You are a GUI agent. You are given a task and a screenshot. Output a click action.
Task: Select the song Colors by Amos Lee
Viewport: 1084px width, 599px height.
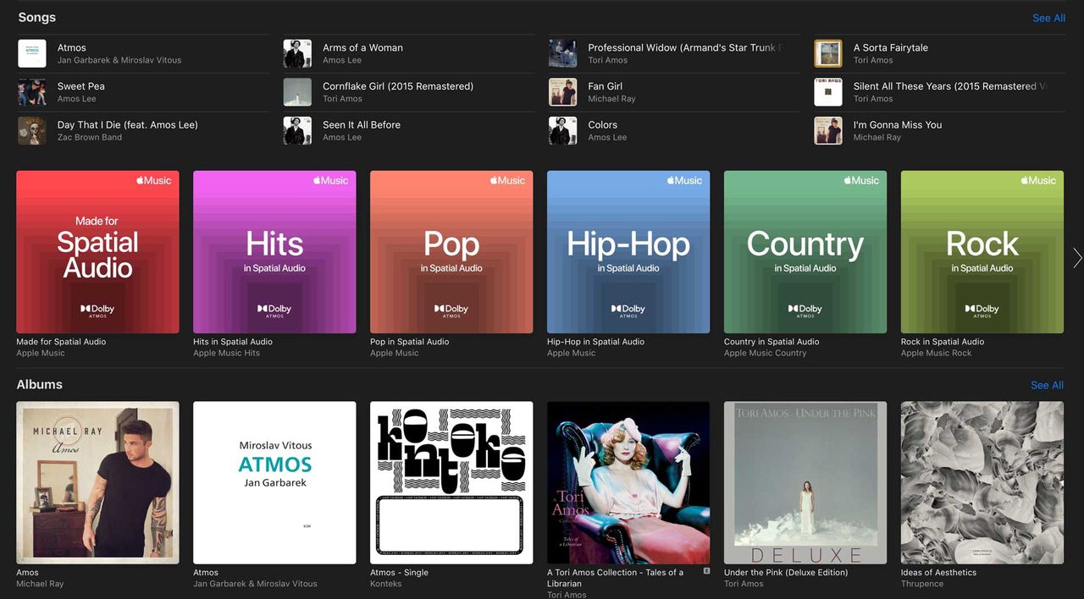(673, 130)
